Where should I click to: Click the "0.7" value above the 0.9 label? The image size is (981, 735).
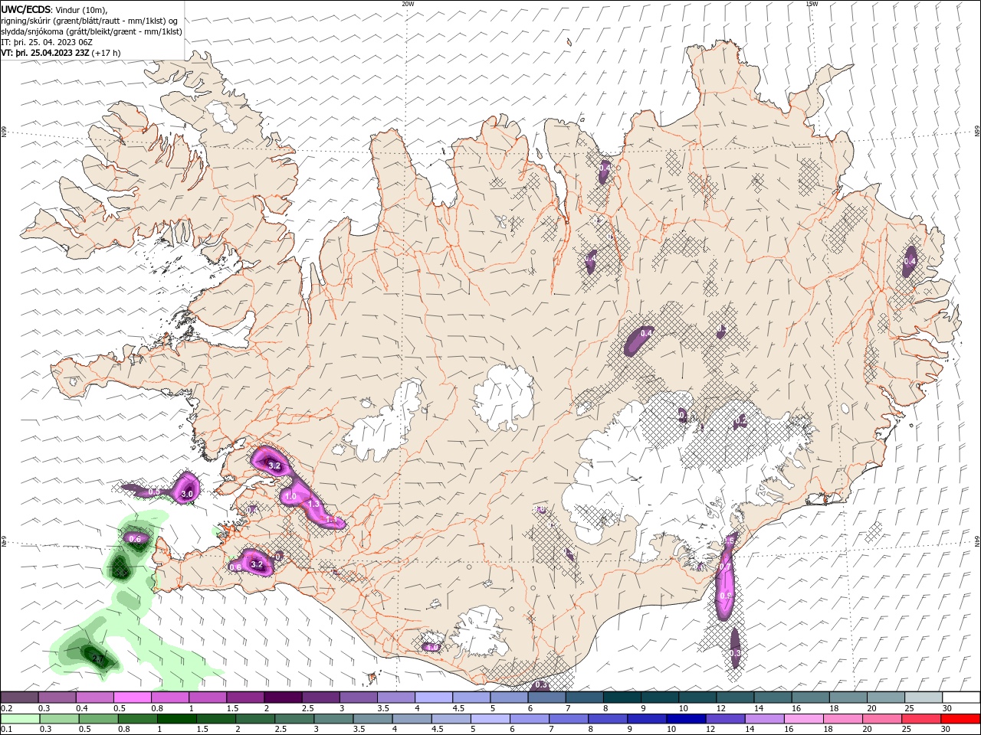(725, 567)
